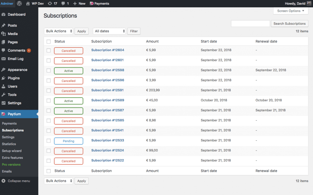Open the top Bulk Actions dropdown
313x195 pixels.
(59, 31)
